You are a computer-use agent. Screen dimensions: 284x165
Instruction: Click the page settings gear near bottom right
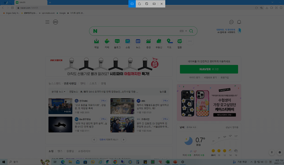pyautogui.click(x=280, y=152)
